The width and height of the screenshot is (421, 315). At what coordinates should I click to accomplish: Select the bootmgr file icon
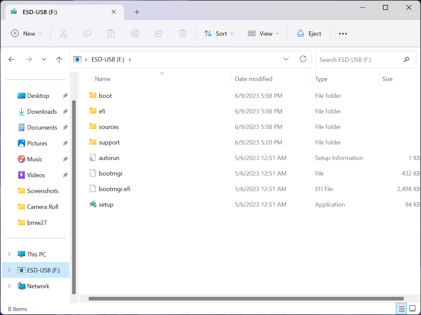(x=93, y=173)
